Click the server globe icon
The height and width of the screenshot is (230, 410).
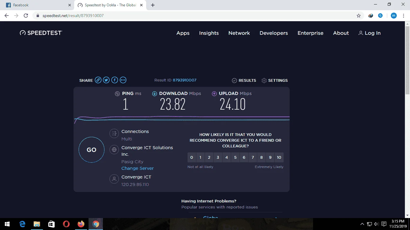pyautogui.click(x=114, y=149)
